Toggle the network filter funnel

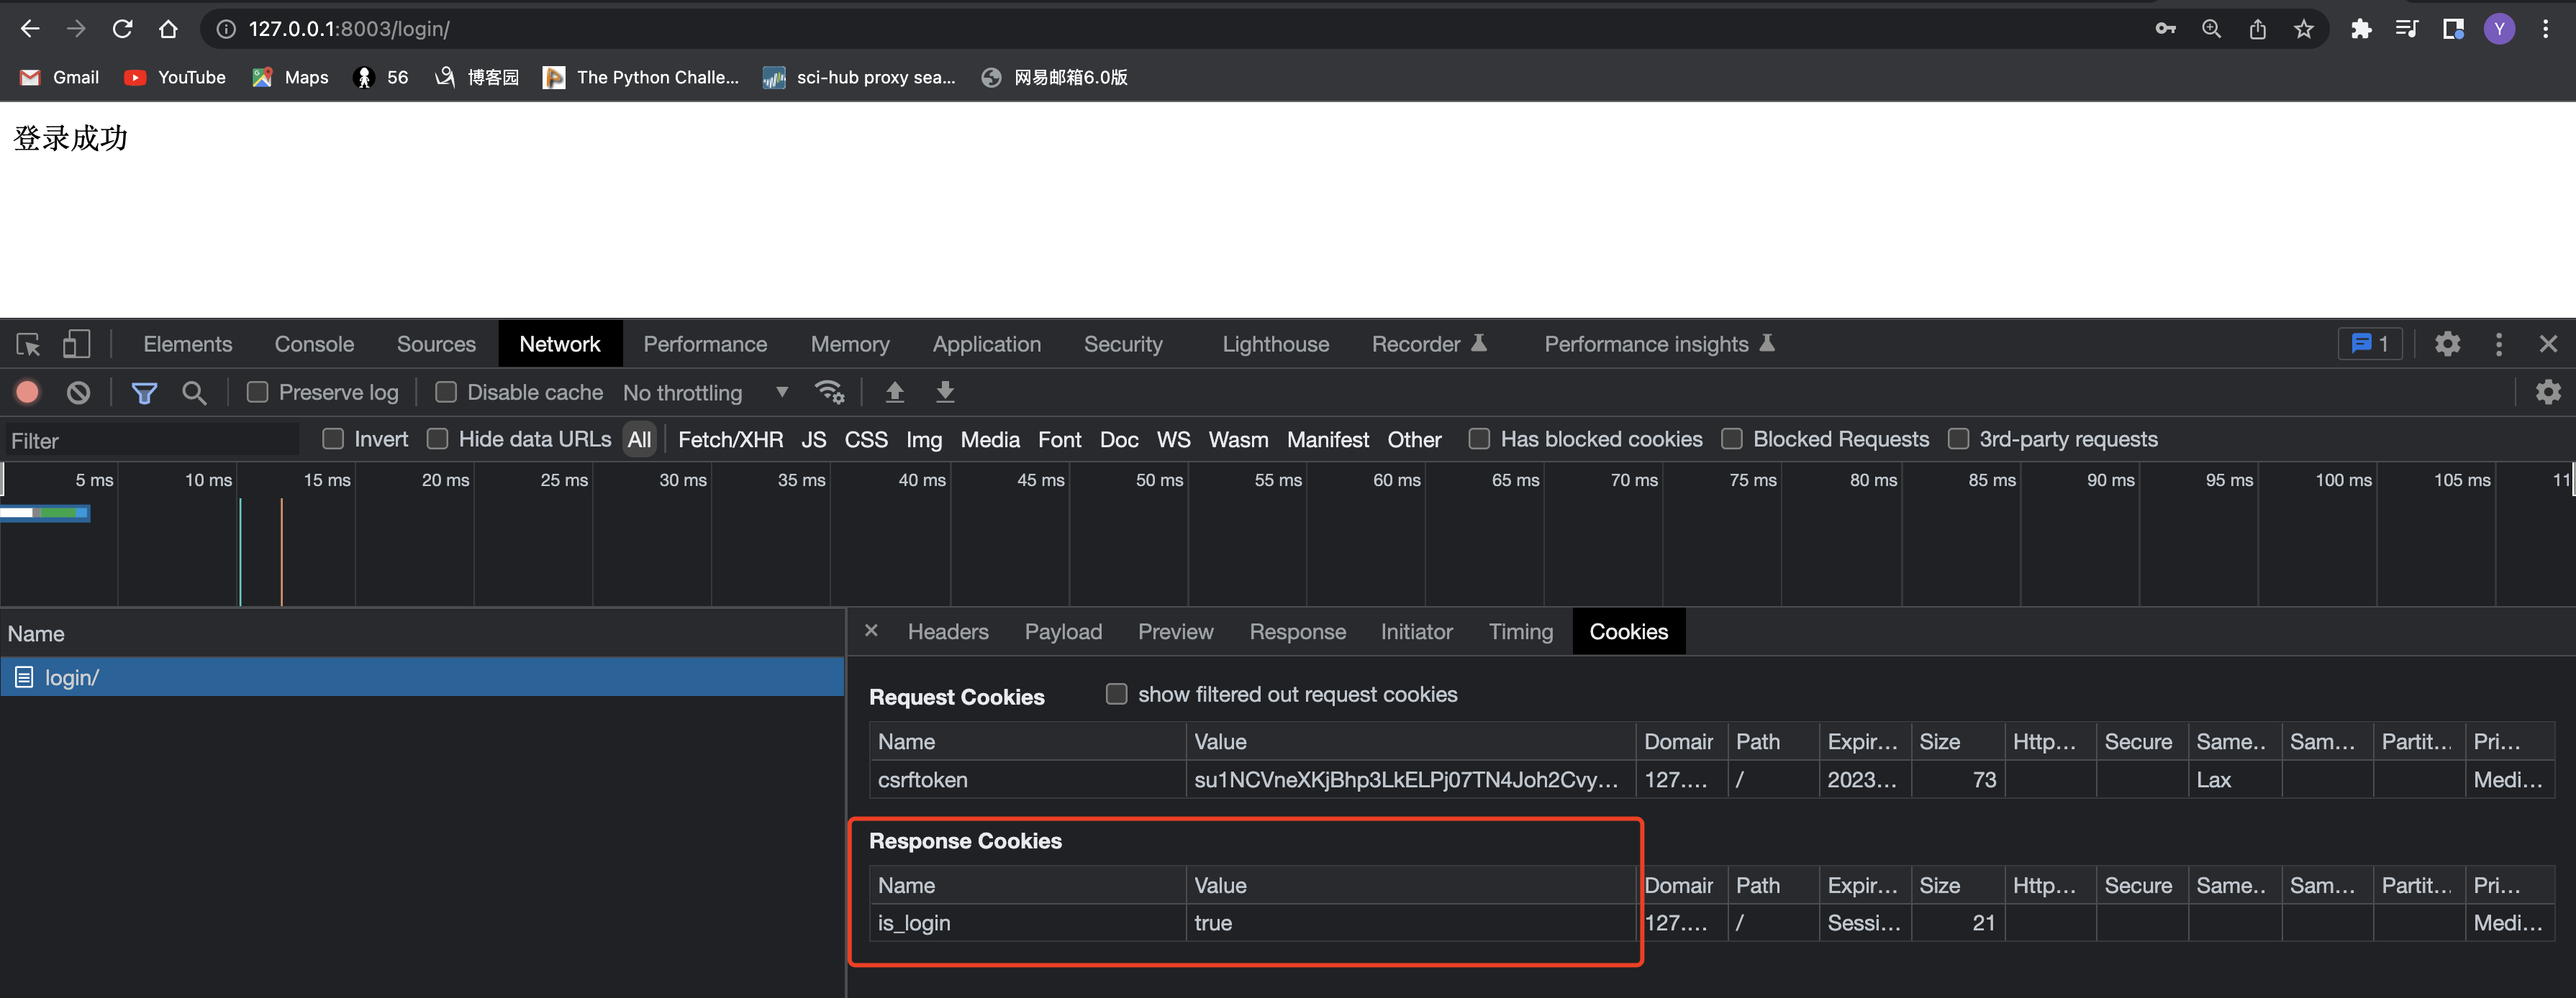click(144, 393)
